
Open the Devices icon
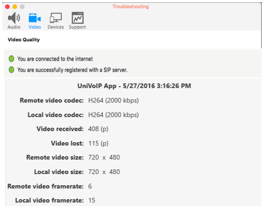[56, 18]
